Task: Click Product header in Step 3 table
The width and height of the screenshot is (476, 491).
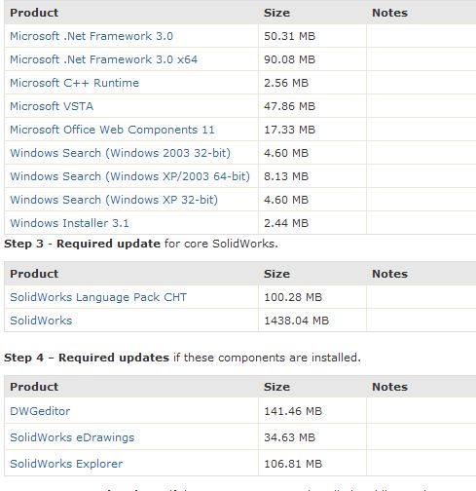Action: pos(34,274)
